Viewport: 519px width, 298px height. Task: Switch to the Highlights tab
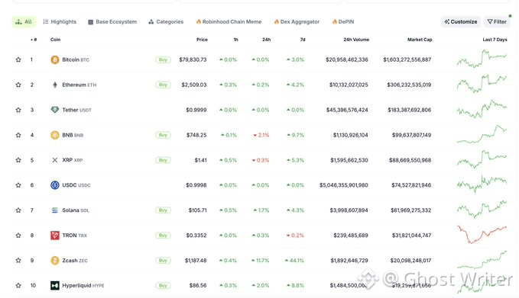coord(60,22)
